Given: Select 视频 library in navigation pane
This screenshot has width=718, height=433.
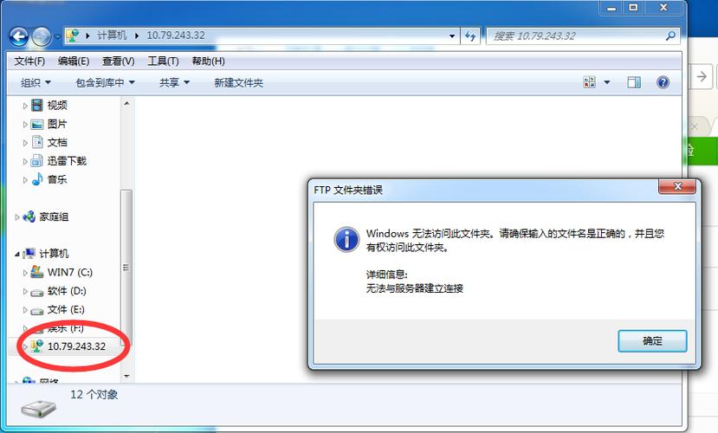Looking at the screenshot, I should coord(57,106).
